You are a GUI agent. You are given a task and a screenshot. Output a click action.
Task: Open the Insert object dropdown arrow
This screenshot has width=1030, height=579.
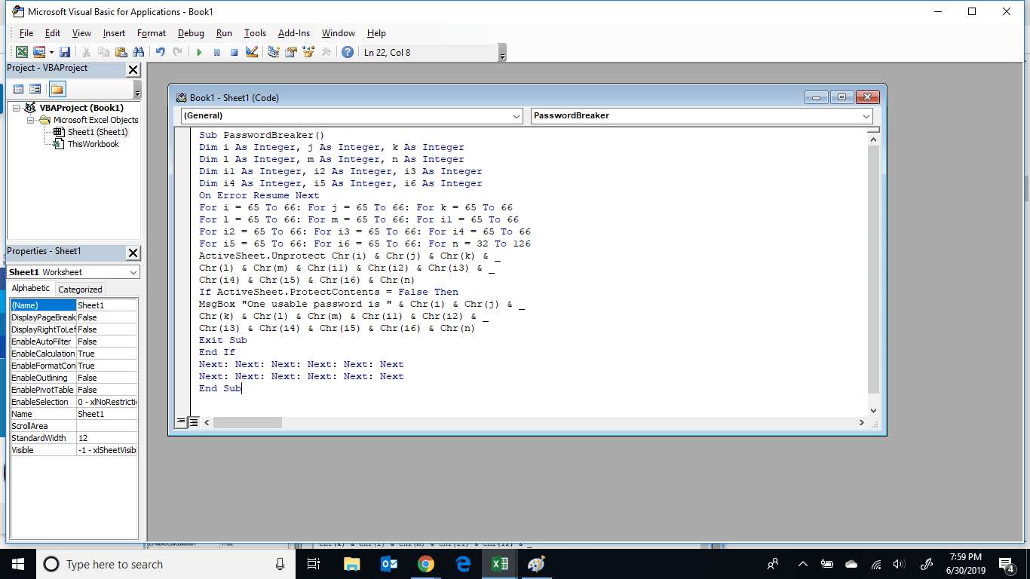(x=51, y=52)
